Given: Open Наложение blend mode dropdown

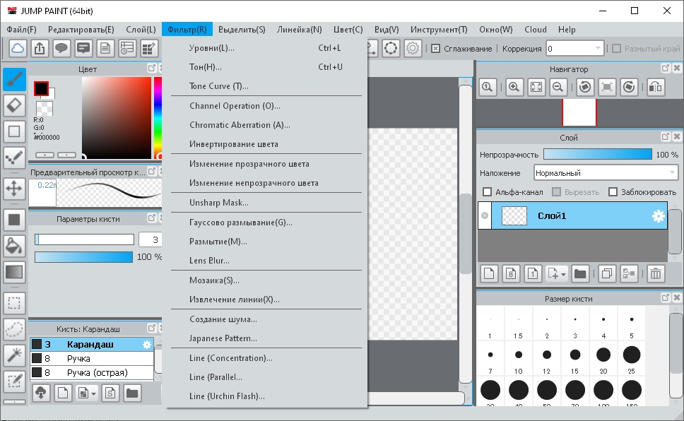Looking at the screenshot, I should [x=606, y=173].
